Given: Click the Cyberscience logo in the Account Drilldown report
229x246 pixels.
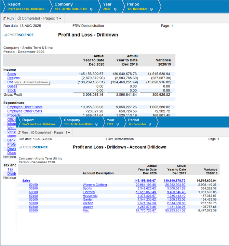Looking at the screenshot, I should click(33, 147).
